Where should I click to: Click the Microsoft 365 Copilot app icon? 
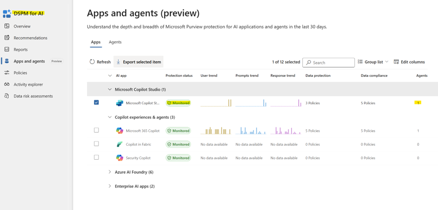click(119, 131)
